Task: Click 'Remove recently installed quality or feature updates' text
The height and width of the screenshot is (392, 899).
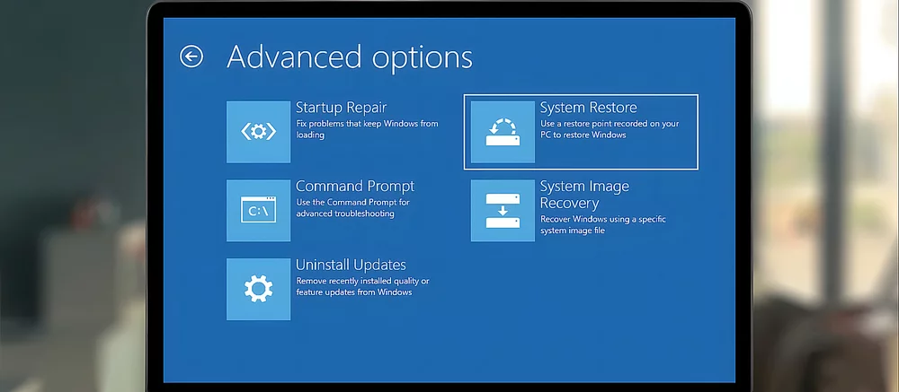Action: (x=362, y=286)
